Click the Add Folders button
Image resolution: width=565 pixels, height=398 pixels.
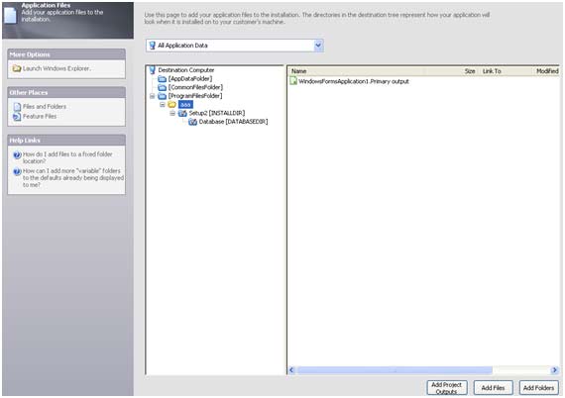click(x=538, y=388)
